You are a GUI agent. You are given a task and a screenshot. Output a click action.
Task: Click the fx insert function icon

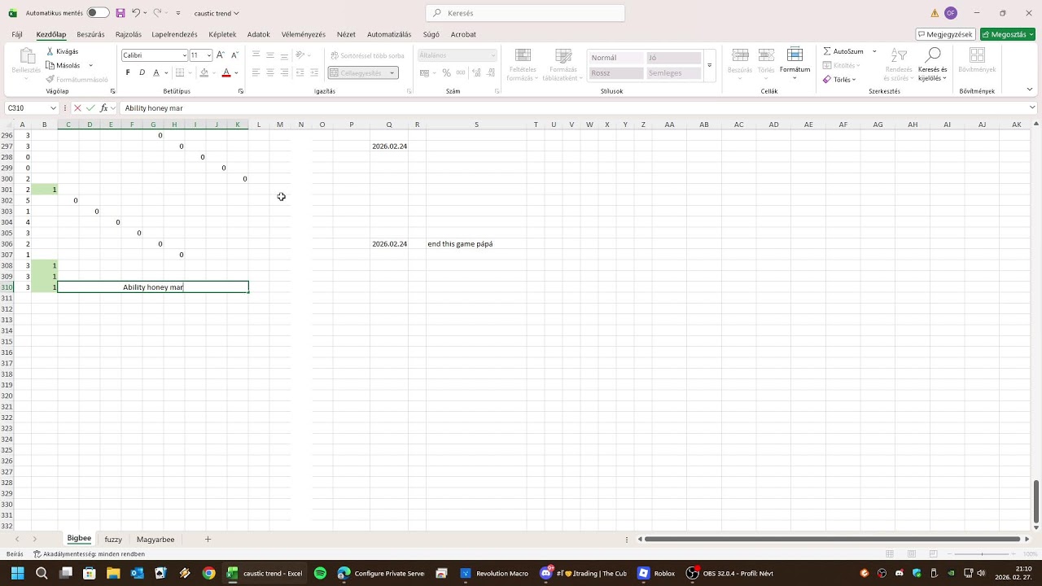pyautogui.click(x=102, y=107)
